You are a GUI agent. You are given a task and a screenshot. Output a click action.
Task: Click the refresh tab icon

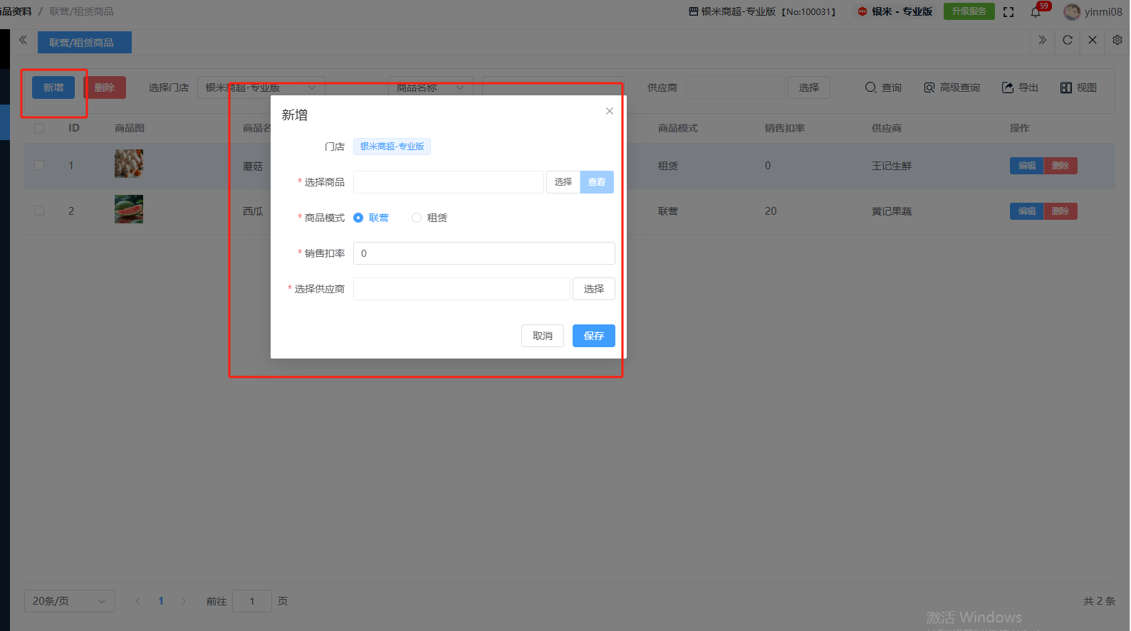pyautogui.click(x=1067, y=41)
